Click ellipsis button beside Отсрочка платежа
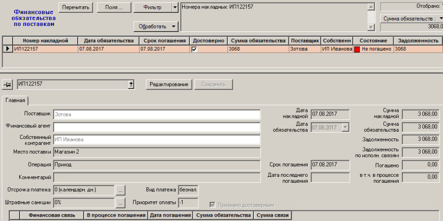This screenshot has height=221, width=443. (x=121, y=190)
